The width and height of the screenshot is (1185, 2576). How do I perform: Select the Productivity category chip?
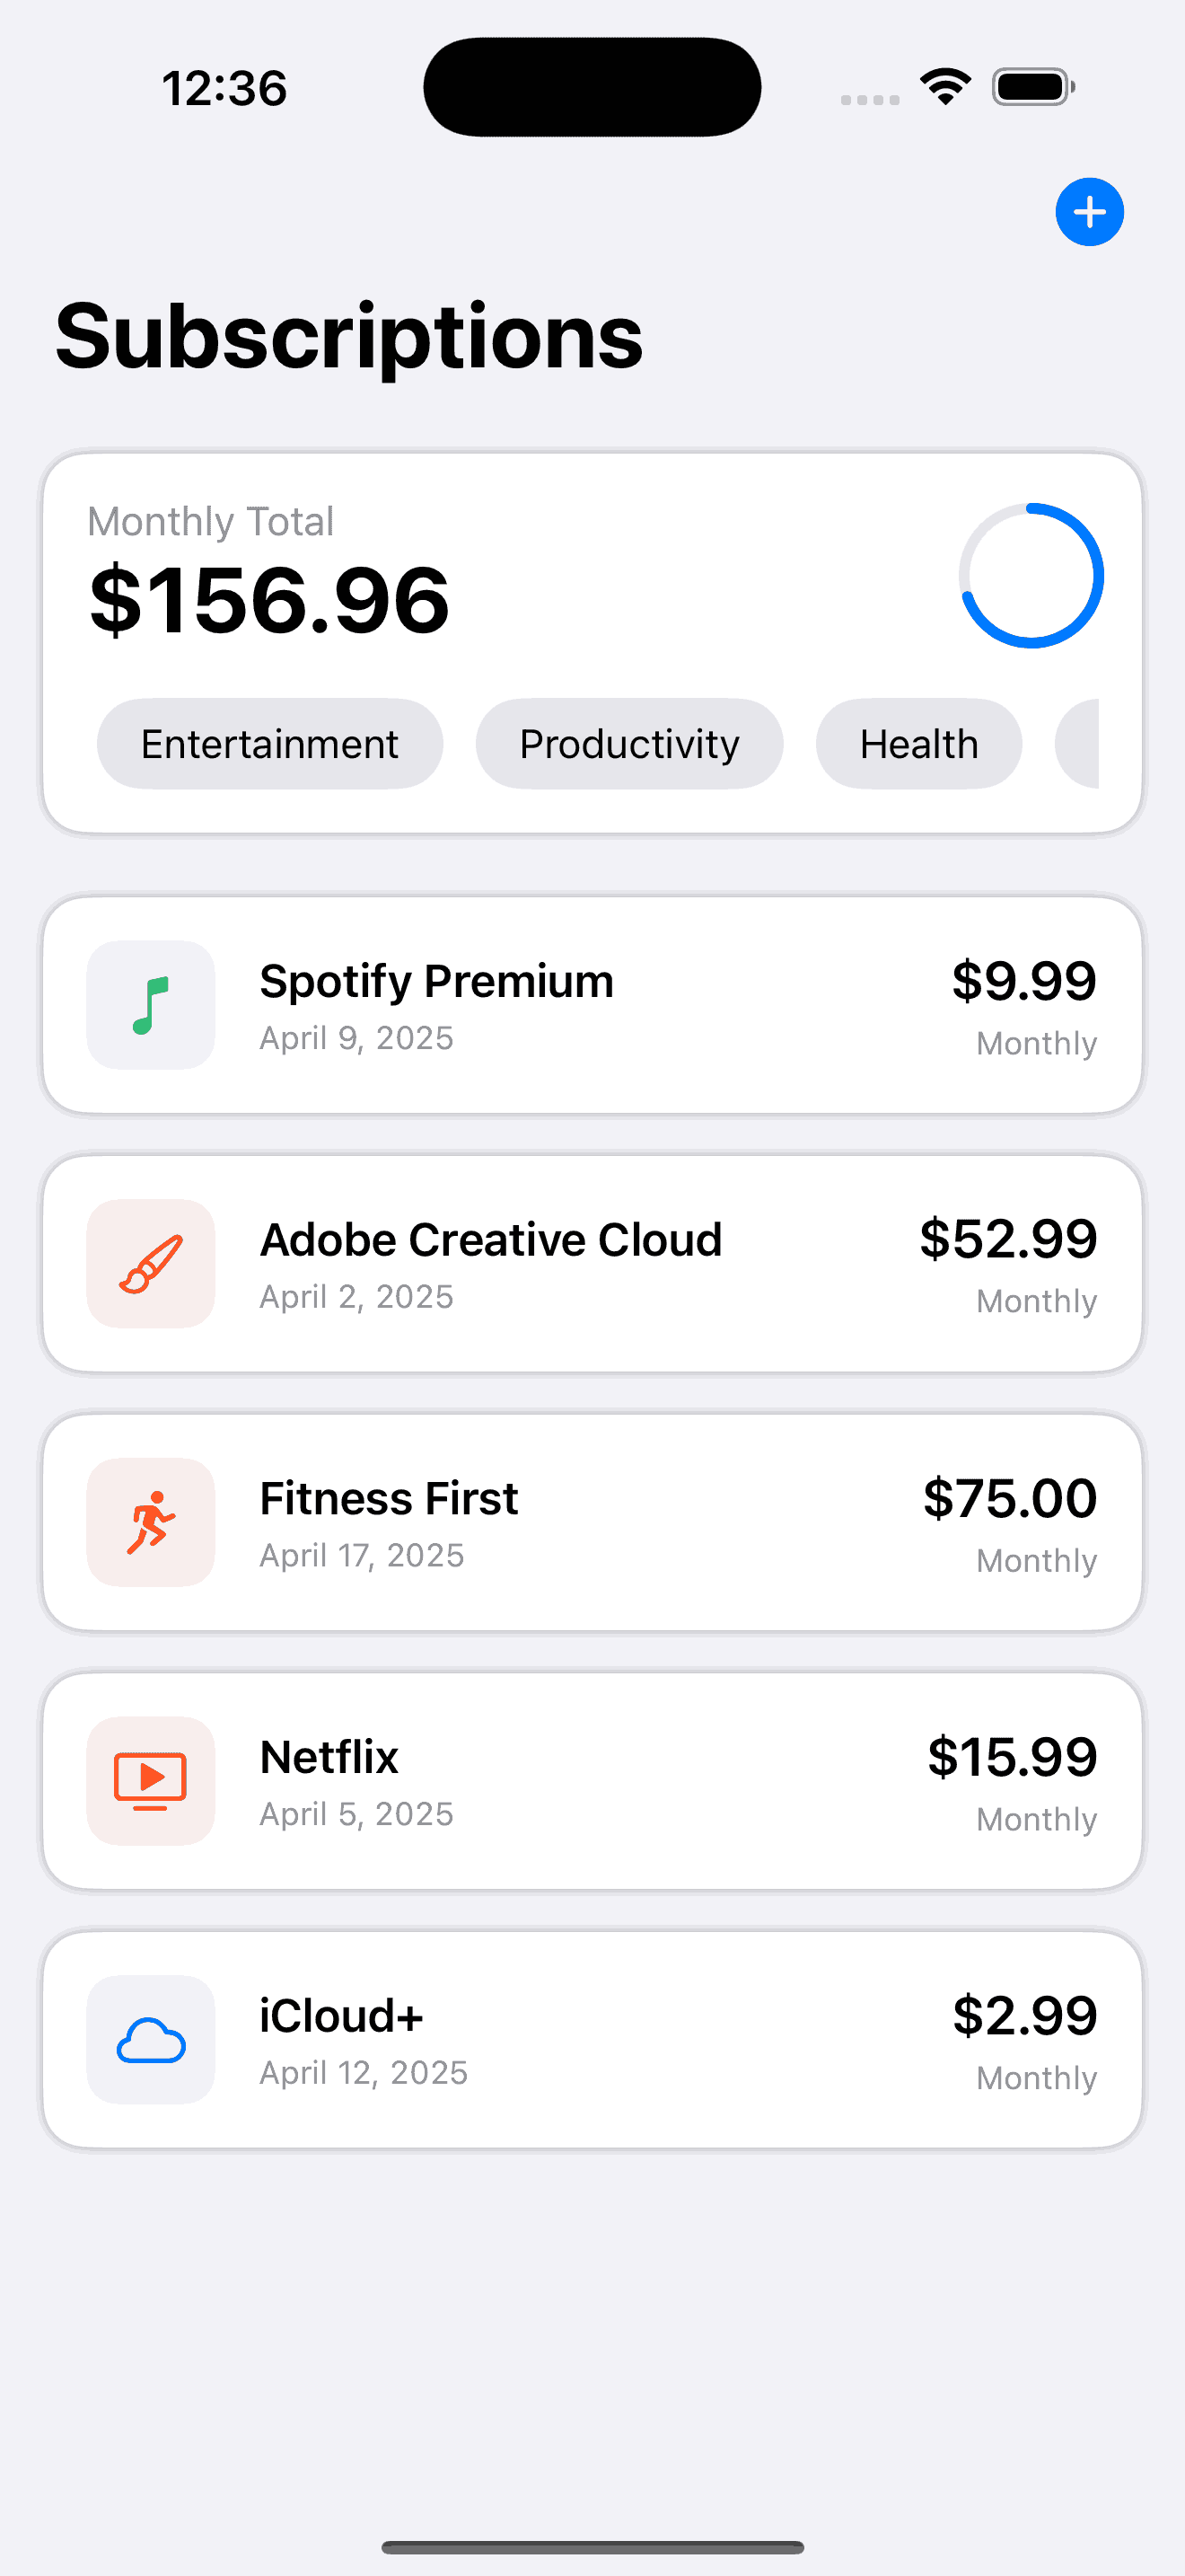pyautogui.click(x=629, y=744)
